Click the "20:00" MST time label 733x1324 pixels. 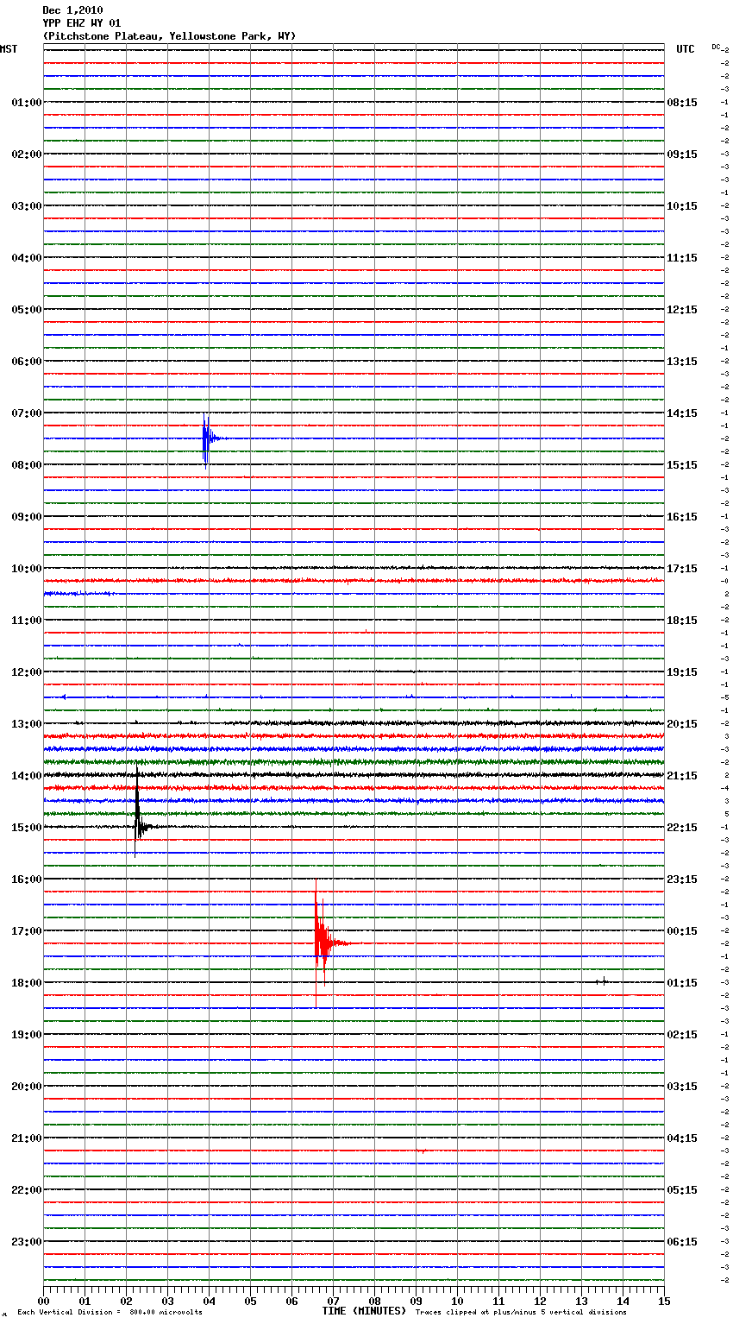pyautogui.click(x=26, y=1087)
